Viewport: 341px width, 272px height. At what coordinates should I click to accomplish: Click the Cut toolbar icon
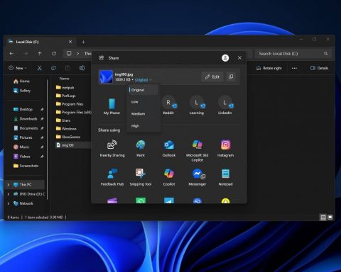tap(40, 68)
